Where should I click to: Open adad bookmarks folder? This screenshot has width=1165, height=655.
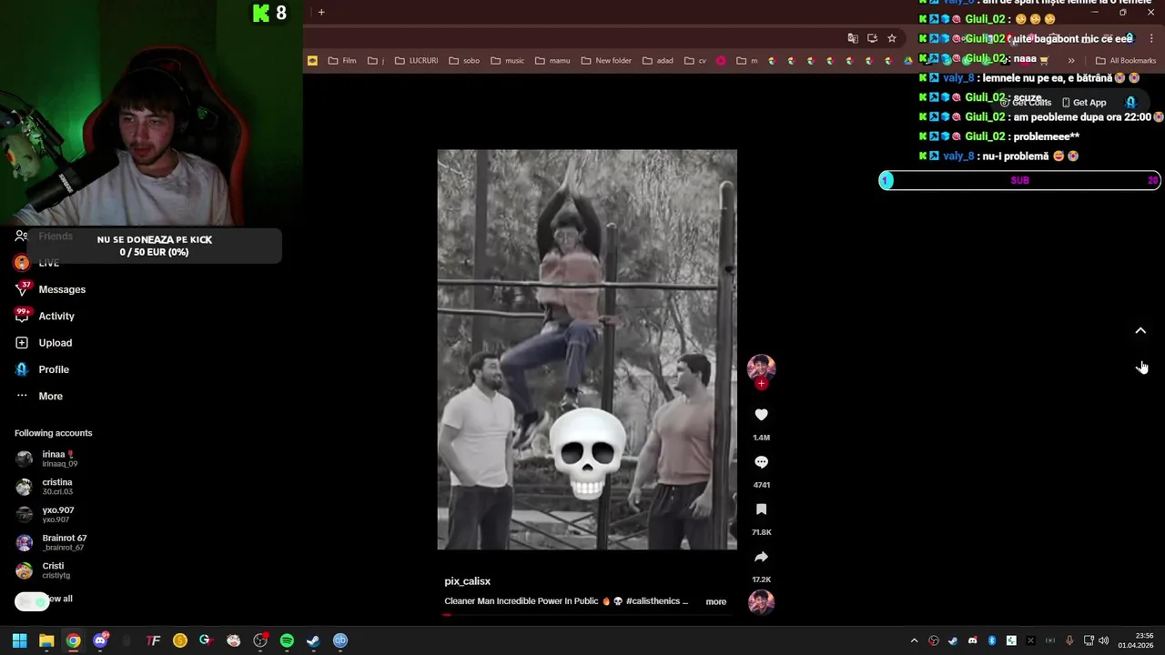coord(658,61)
